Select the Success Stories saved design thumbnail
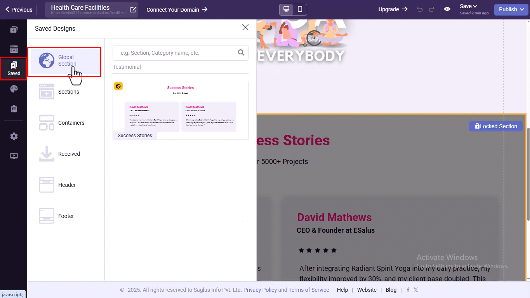The height and width of the screenshot is (298, 530). click(x=181, y=110)
